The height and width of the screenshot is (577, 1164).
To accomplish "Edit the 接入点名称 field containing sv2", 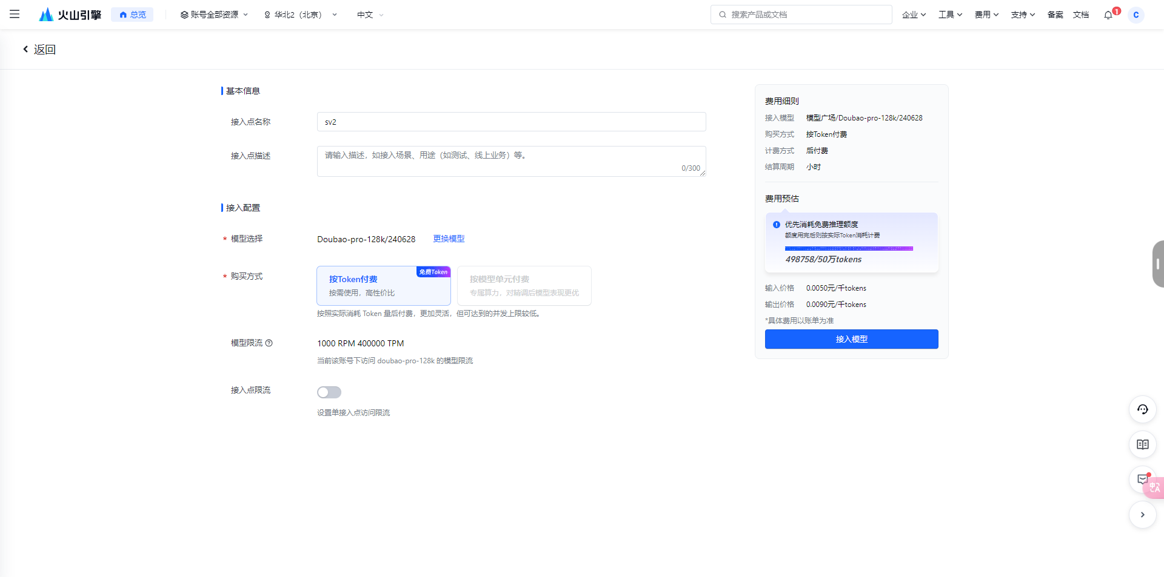I will click(x=511, y=122).
